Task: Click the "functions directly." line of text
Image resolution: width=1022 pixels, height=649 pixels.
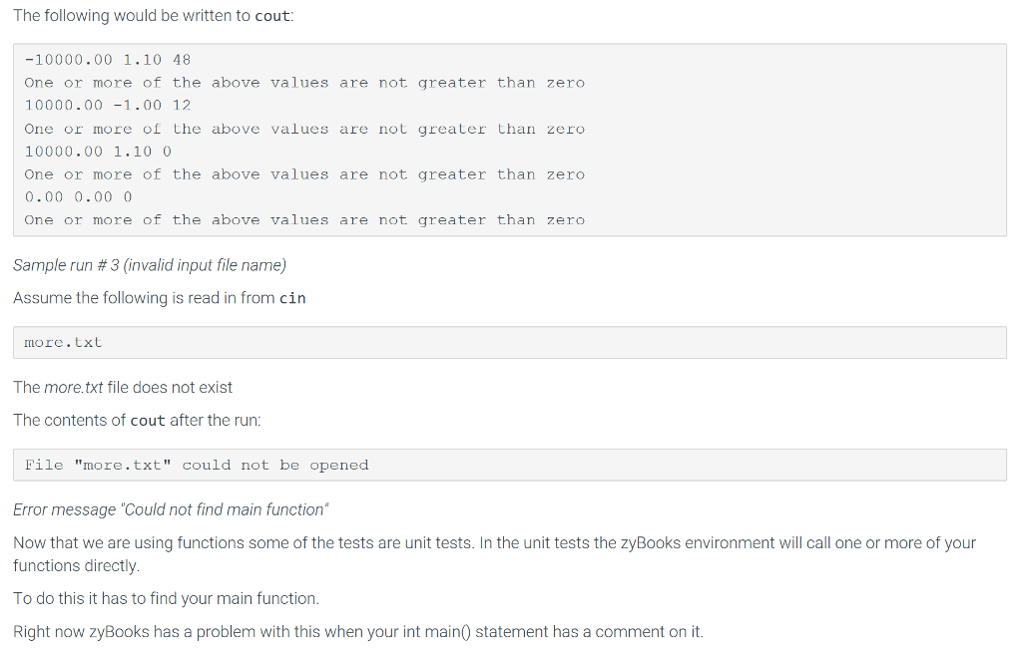Action: (x=76, y=565)
